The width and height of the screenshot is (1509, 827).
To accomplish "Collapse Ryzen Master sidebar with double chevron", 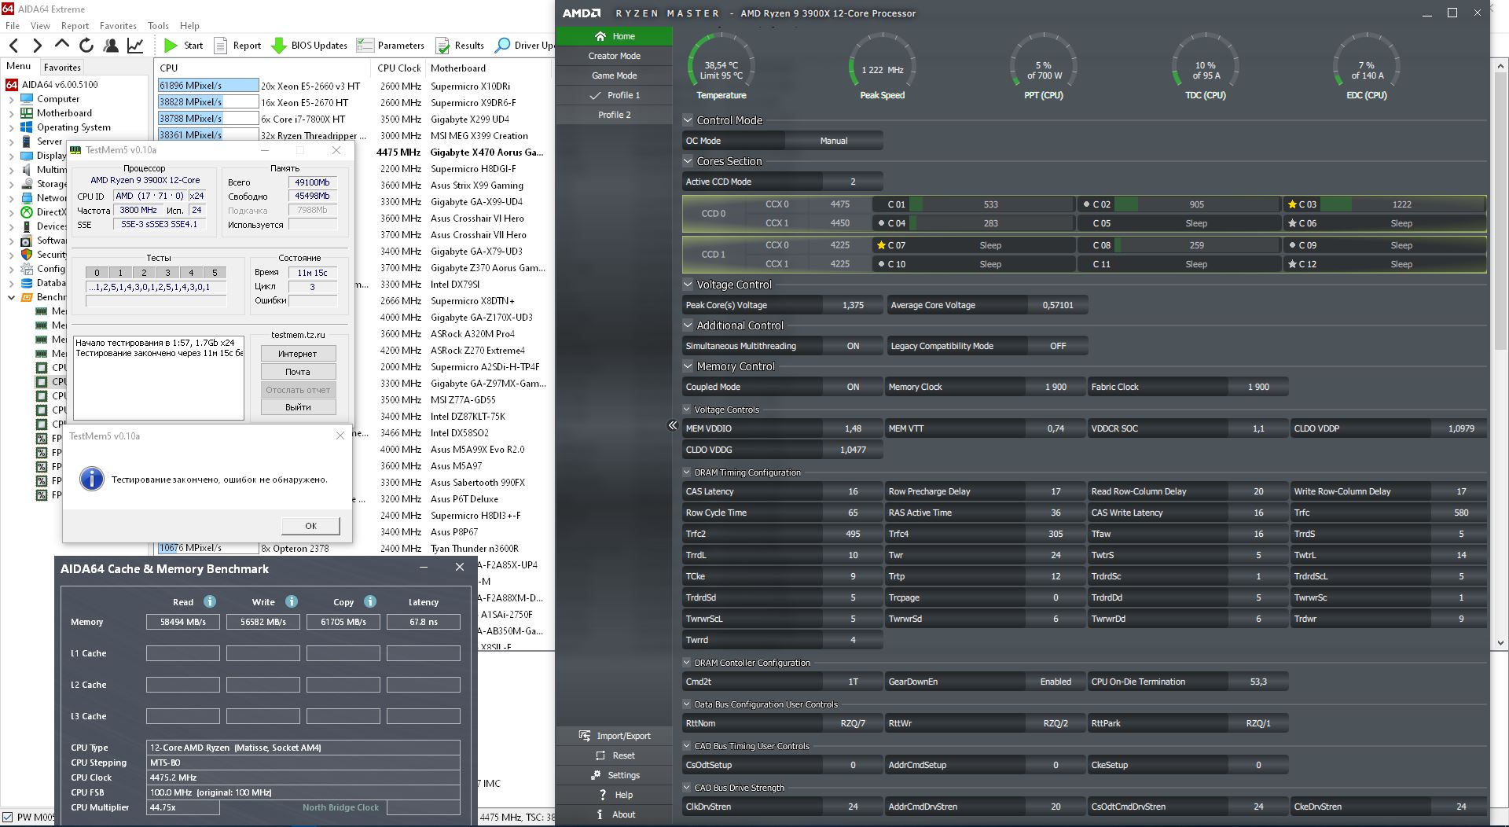I will coord(673,425).
